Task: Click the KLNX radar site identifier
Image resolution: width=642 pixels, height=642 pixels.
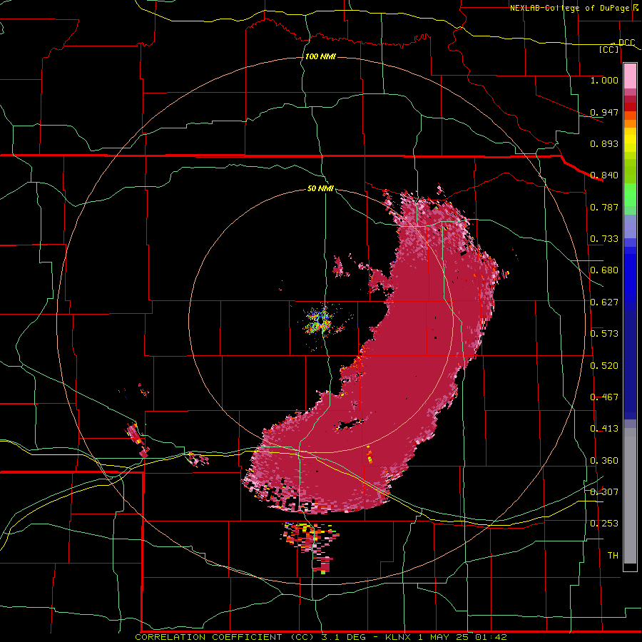Action: 399,637
